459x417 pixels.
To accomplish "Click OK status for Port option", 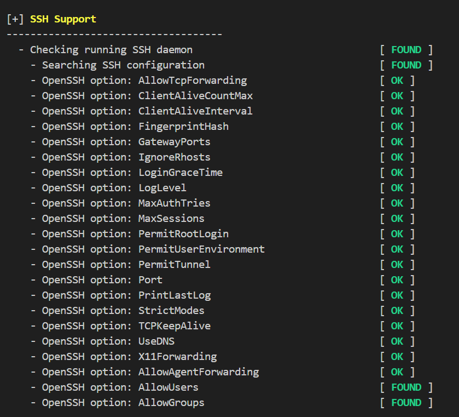I will [x=397, y=280].
